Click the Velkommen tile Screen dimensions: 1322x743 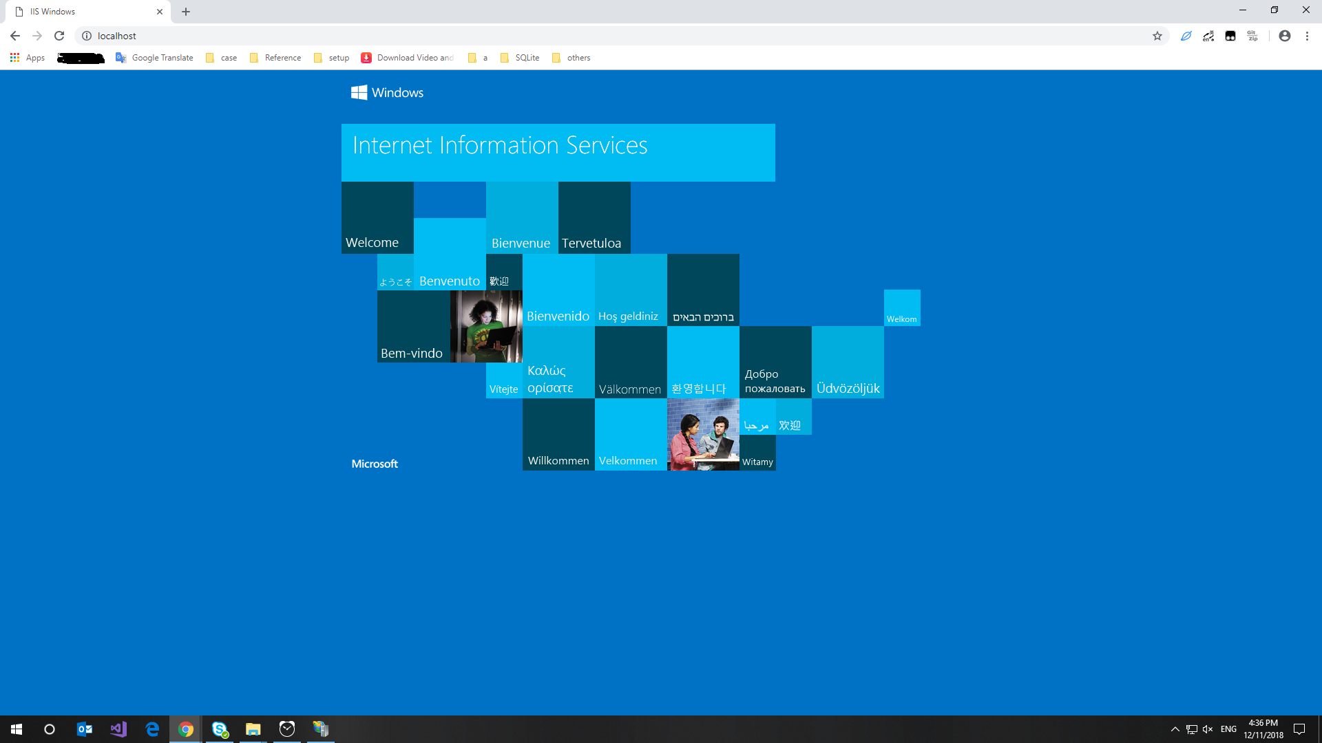click(631, 434)
